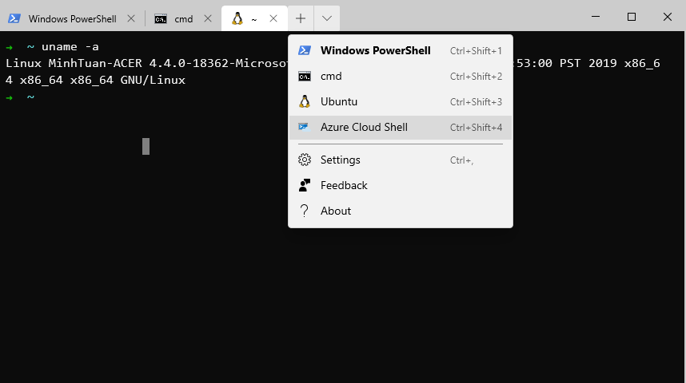Close the active Ubuntu tab
The width and height of the screenshot is (686, 383).
273,18
